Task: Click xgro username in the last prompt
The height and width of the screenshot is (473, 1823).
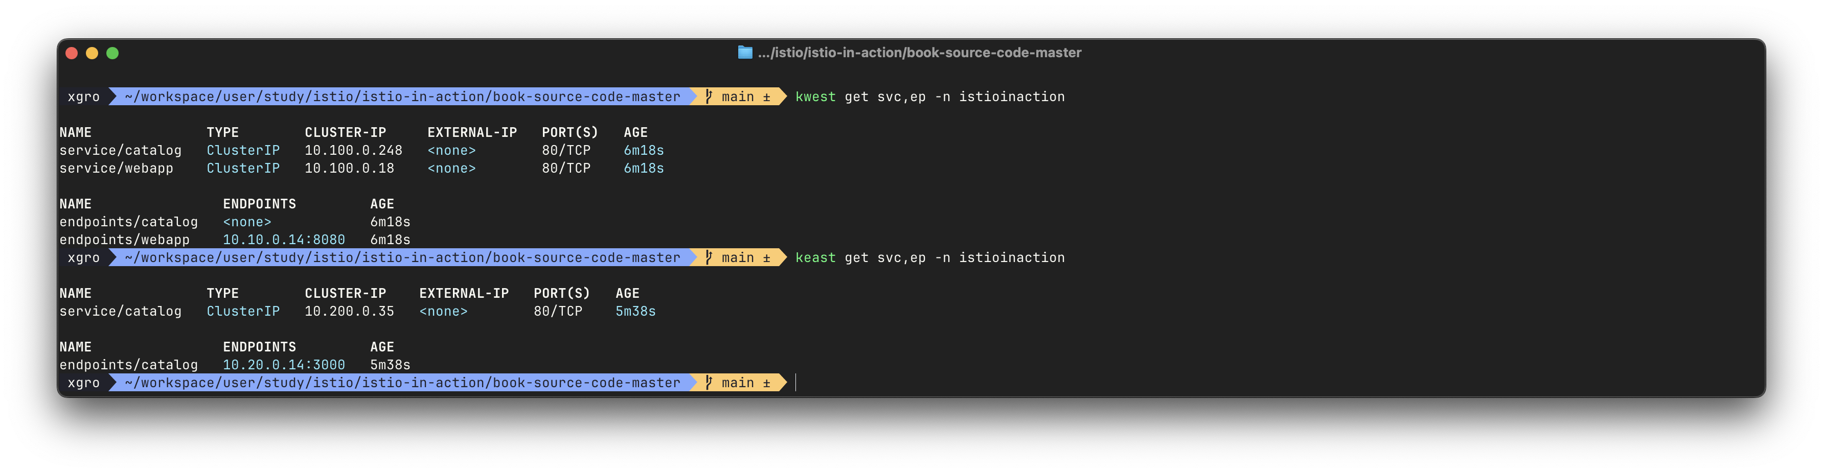Action: click(x=83, y=383)
